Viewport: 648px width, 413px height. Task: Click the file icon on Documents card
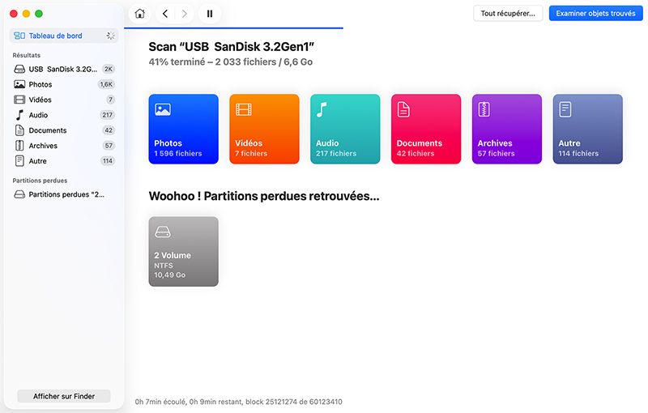[x=403, y=109]
